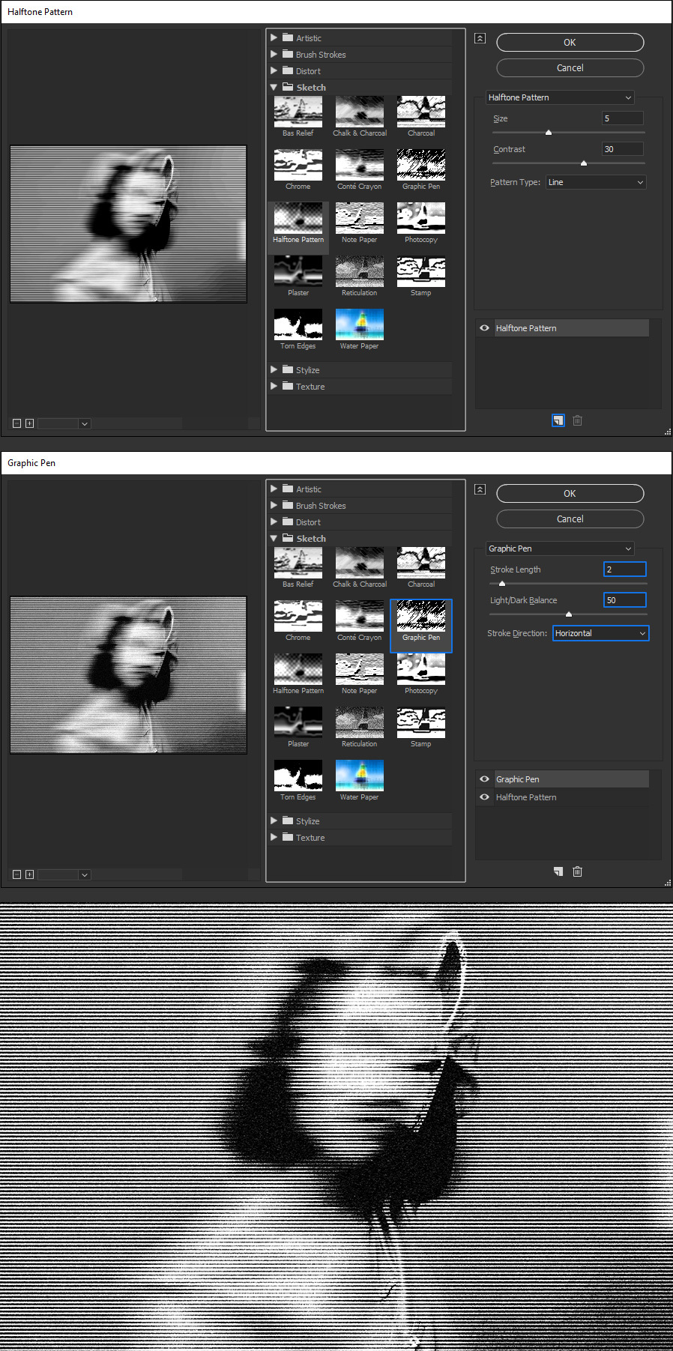Click the Contrast value field

pos(623,149)
